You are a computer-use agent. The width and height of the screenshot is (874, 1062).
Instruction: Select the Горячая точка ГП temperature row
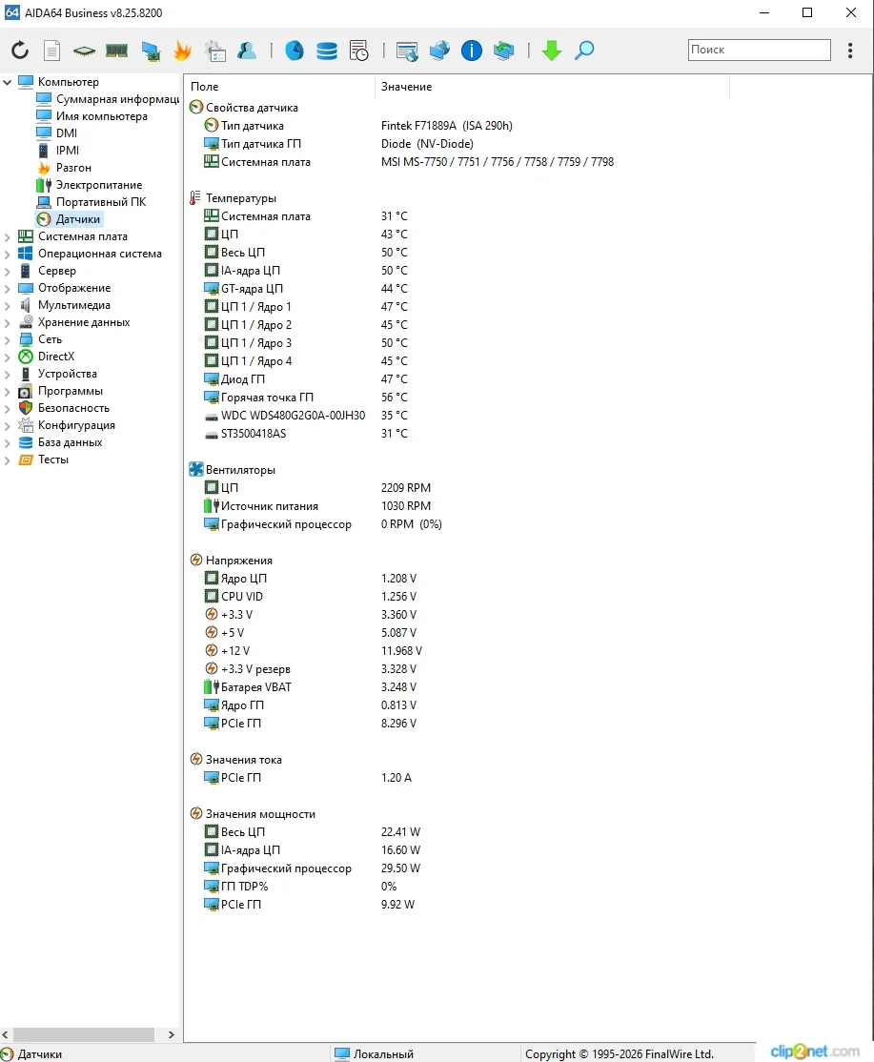[x=306, y=398]
